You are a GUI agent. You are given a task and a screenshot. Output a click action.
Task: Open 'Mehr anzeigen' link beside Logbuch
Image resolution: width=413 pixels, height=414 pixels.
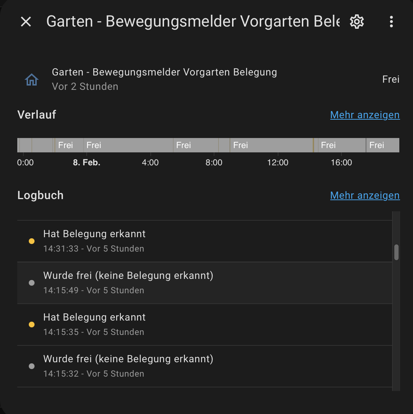click(x=365, y=195)
